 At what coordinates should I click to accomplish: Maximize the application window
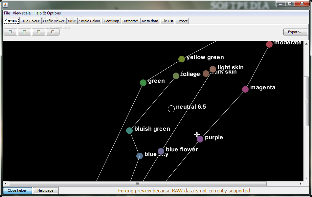click(x=290, y=3)
